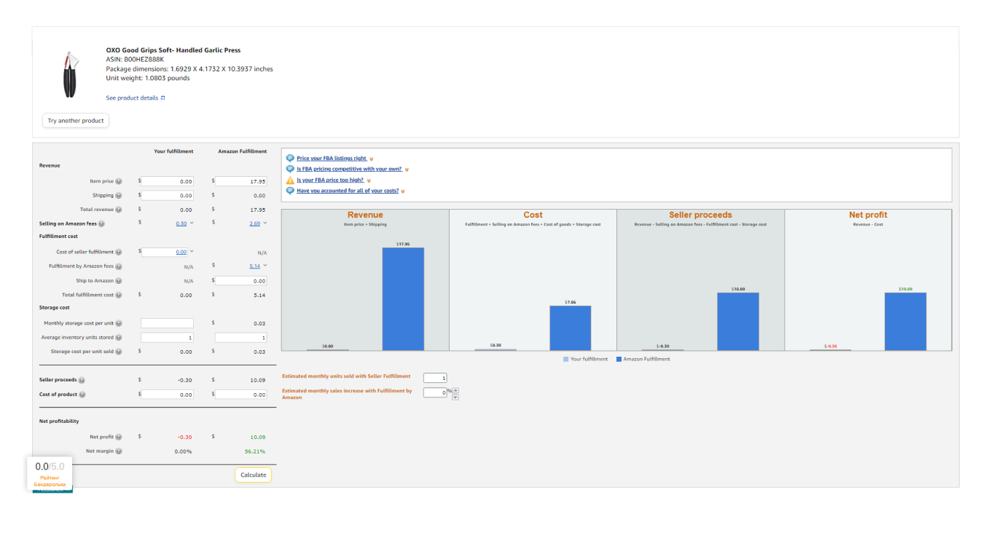This screenshot has height=535, width=991.
Task: Click the garlic press product thumbnail
Action: pos(69,74)
